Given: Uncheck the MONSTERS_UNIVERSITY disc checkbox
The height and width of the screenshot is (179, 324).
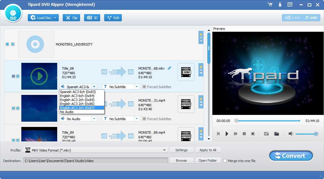Looking at the screenshot, I should click(x=13, y=44).
